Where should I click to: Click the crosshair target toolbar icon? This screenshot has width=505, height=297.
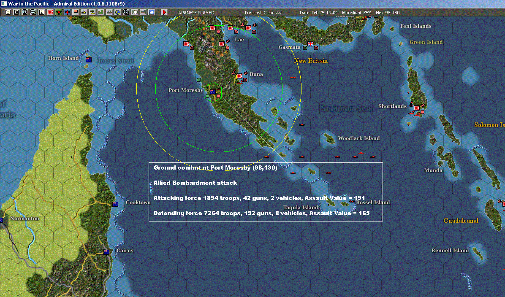(x=126, y=12)
